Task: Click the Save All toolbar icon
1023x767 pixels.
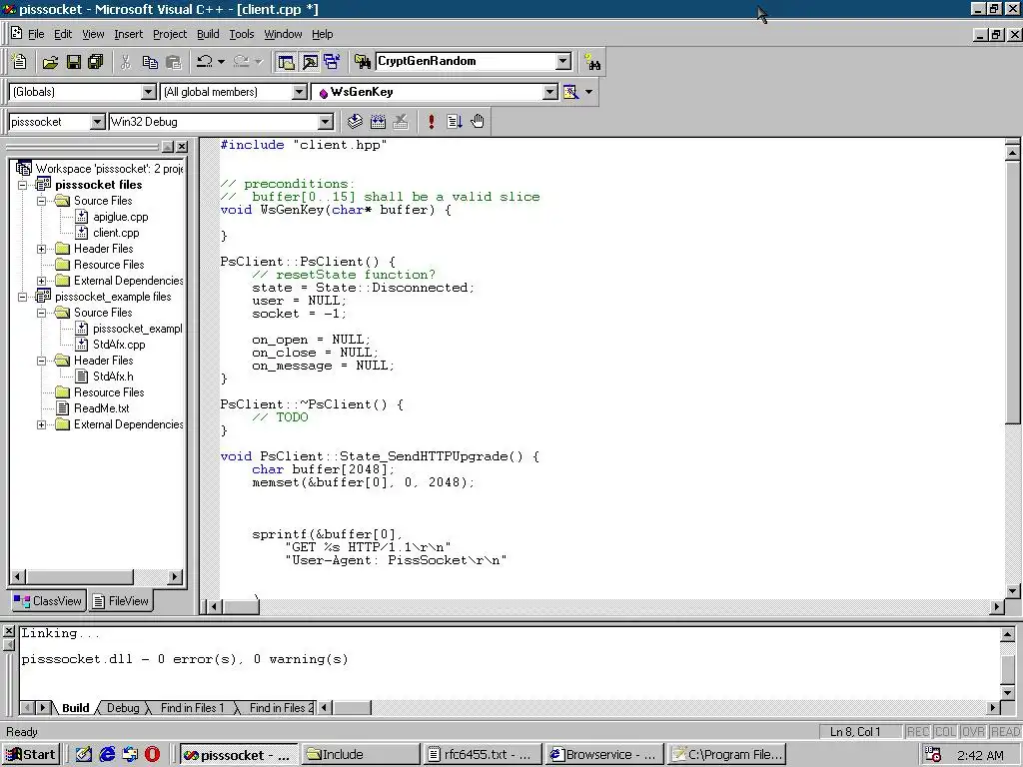Action: [x=96, y=61]
